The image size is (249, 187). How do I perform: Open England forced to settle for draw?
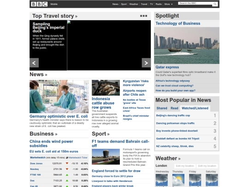click(116, 171)
